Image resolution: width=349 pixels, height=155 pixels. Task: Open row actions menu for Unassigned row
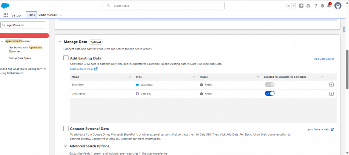(x=331, y=94)
